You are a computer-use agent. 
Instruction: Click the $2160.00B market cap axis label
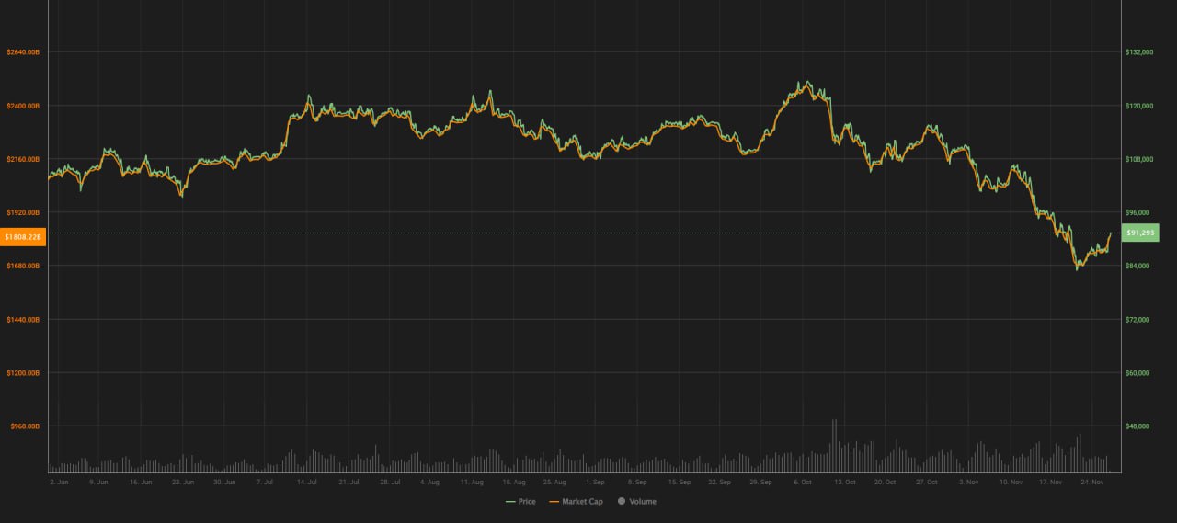(23, 159)
